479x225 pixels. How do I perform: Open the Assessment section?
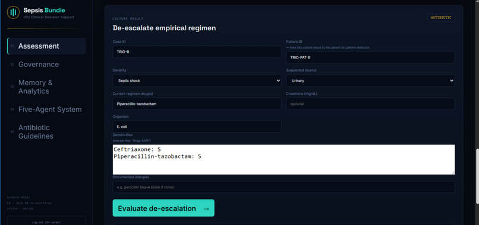46,46
